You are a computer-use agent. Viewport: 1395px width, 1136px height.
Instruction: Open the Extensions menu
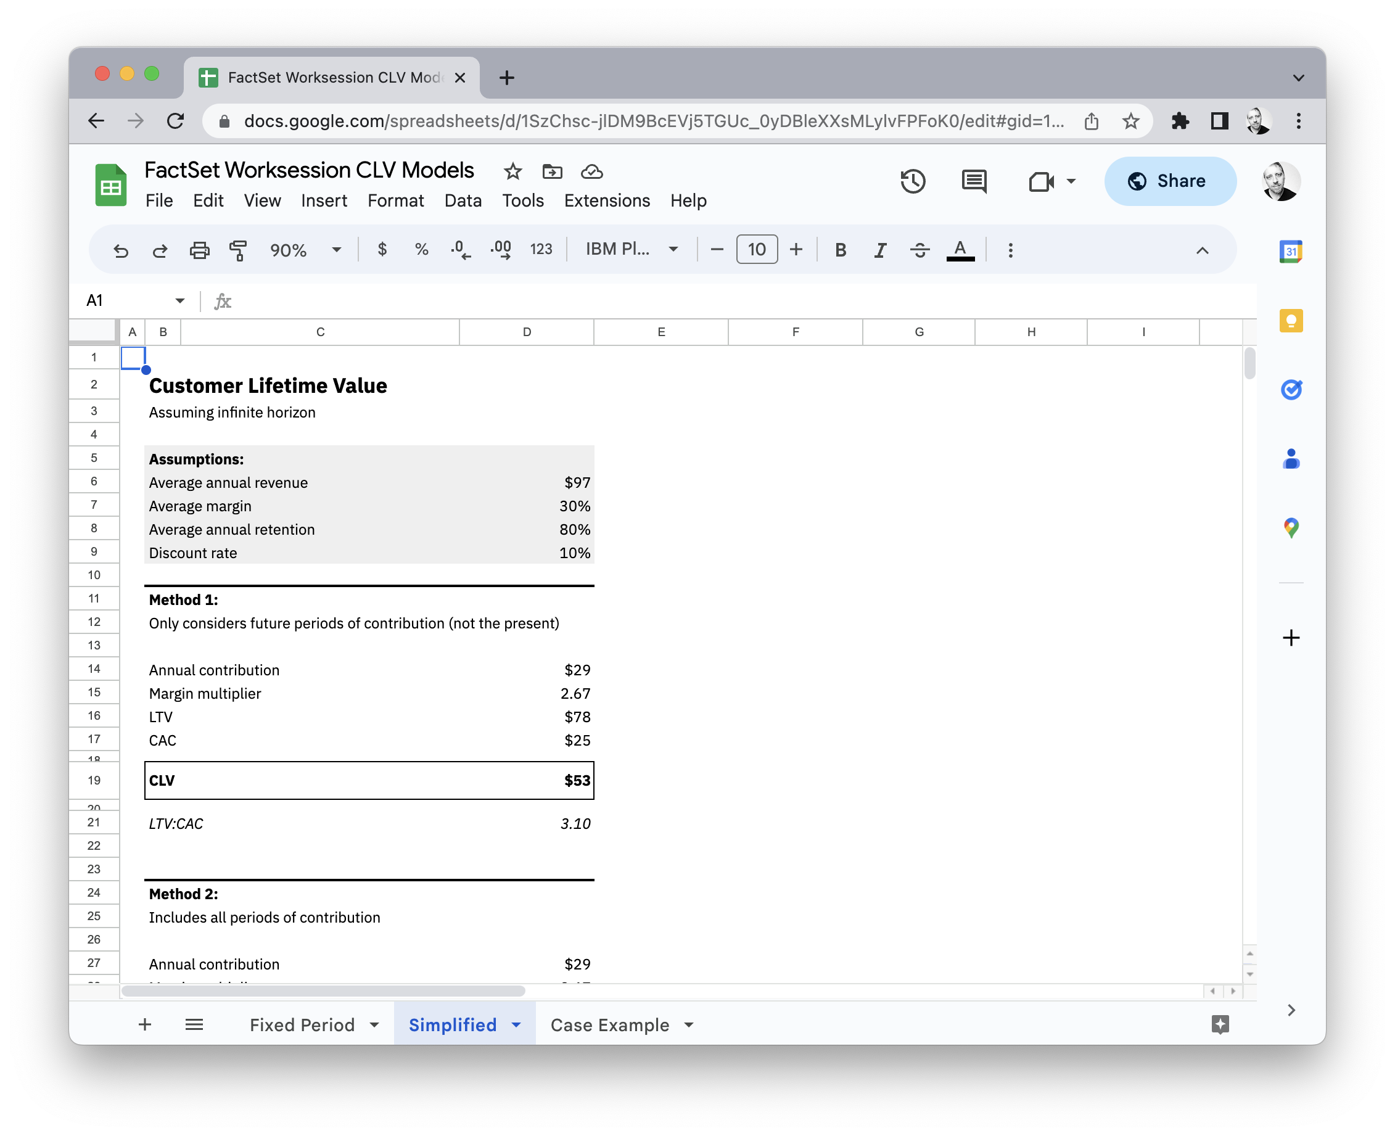click(x=607, y=200)
